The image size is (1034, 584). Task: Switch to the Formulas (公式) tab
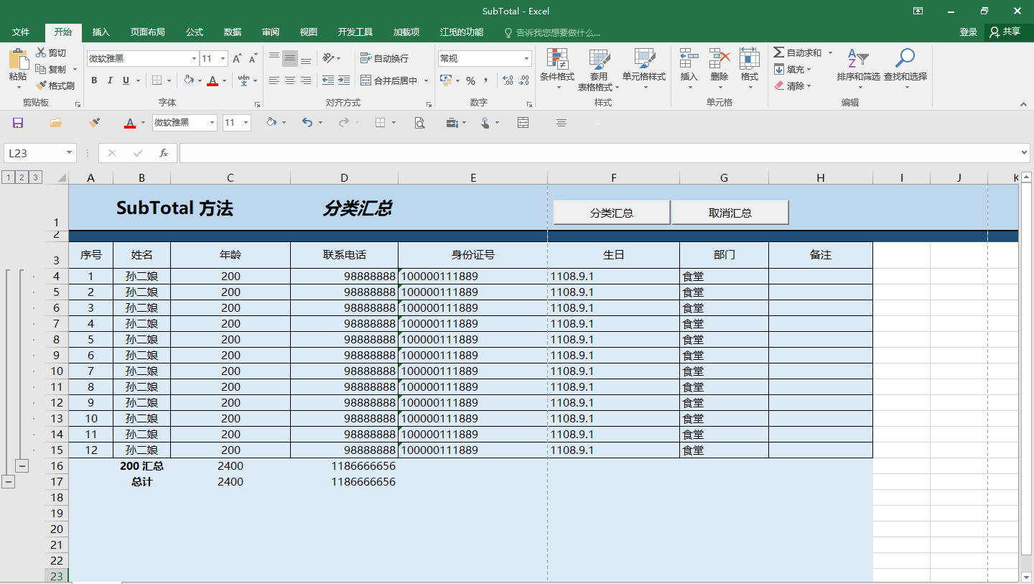[x=195, y=32]
